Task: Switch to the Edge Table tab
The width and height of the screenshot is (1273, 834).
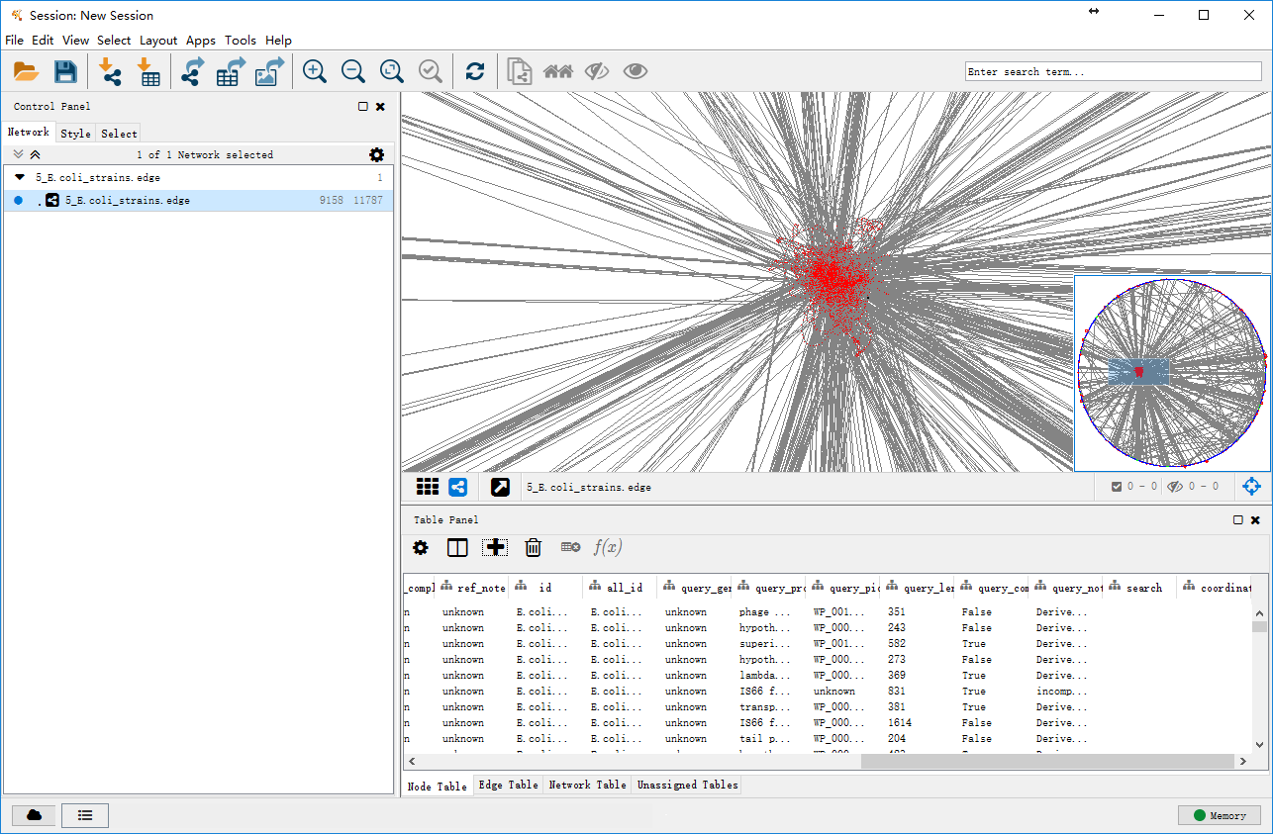Action: (509, 785)
